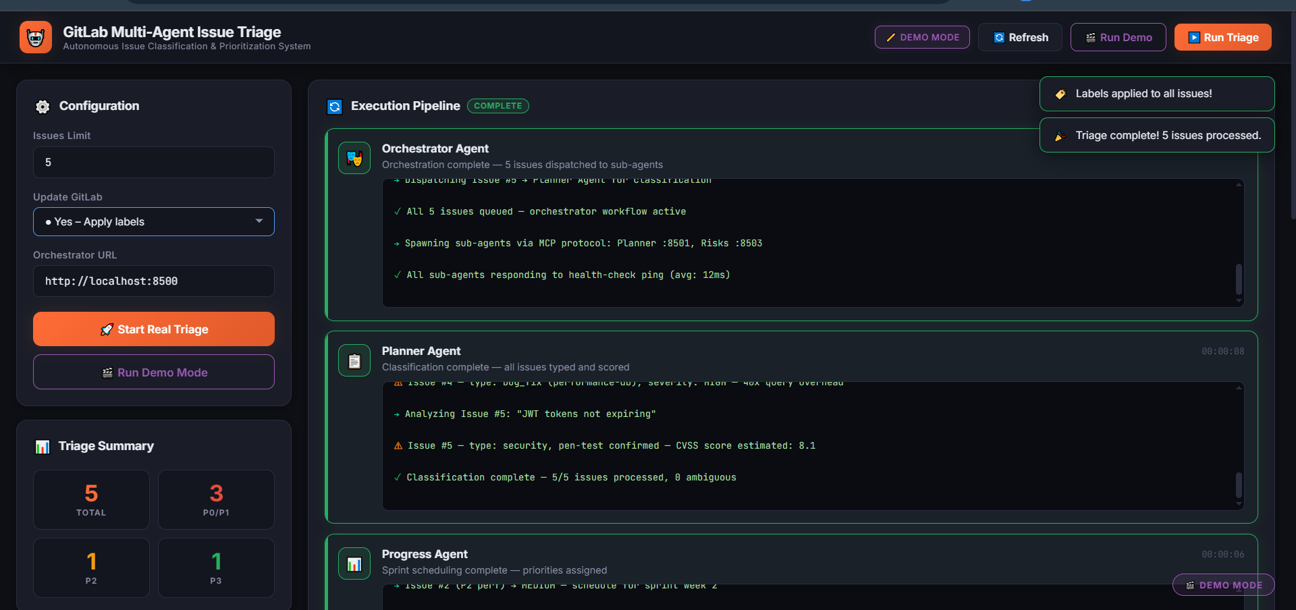The width and height of the screenshot is (1296, 610).
Task: Click the 'Issues Limit' field label
Action: (61, 136)
